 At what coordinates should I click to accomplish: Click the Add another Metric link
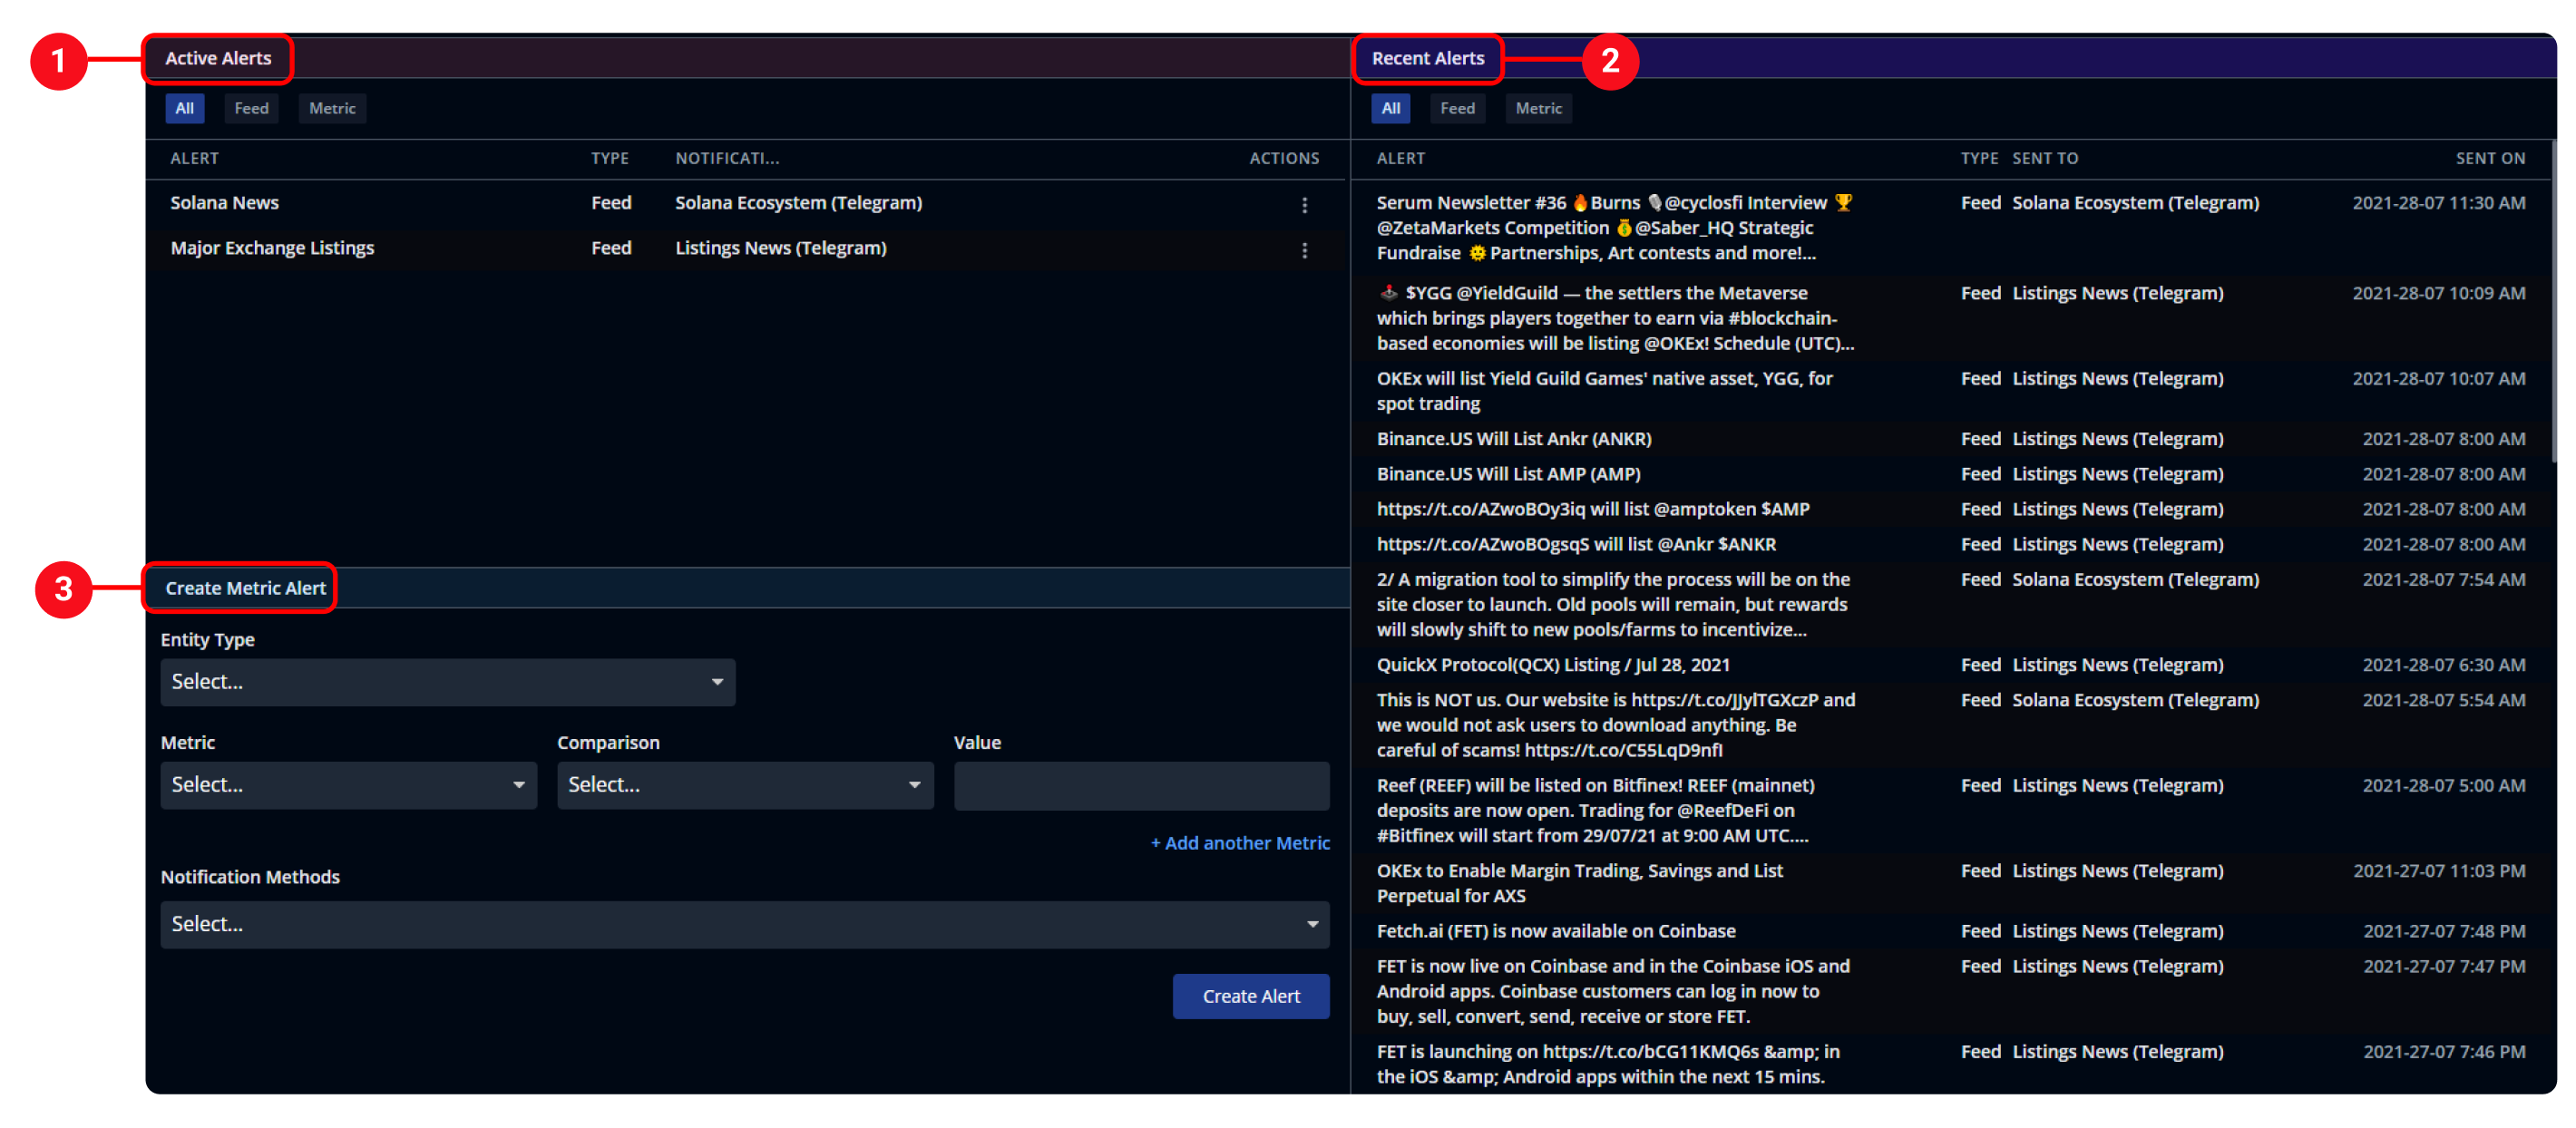(1240, 843)
